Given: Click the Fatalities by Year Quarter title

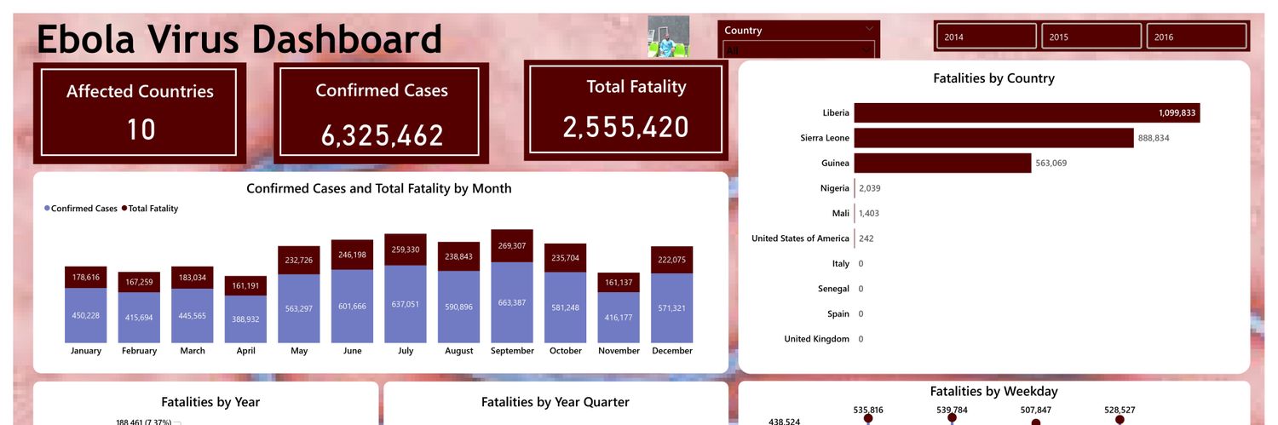Looking at the screenshot, I should [x=556, y=402].
